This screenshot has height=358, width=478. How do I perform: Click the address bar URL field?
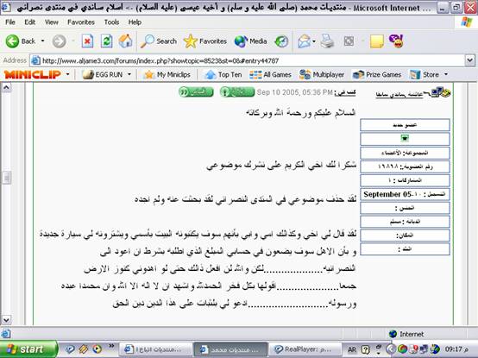pyautogui.click(x=253, y=60)
